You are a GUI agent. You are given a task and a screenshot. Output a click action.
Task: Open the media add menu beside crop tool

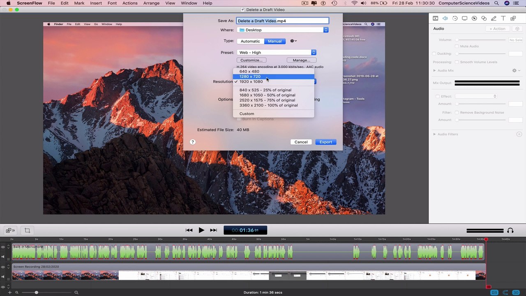[x=10, y=230]
